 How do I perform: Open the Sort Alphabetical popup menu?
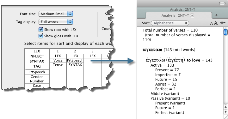coord(170,23)
